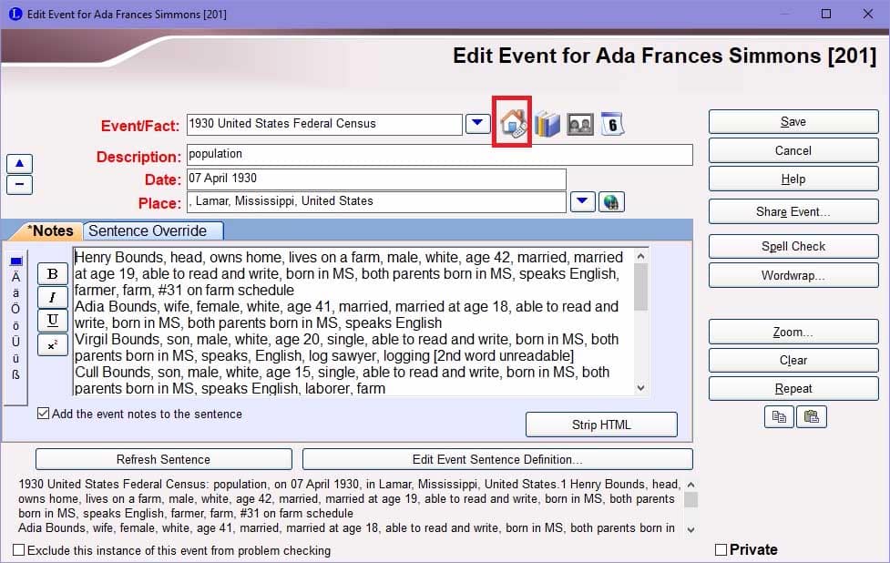Insert the Ä character
The image size is (890, 563).
point(15,277)
